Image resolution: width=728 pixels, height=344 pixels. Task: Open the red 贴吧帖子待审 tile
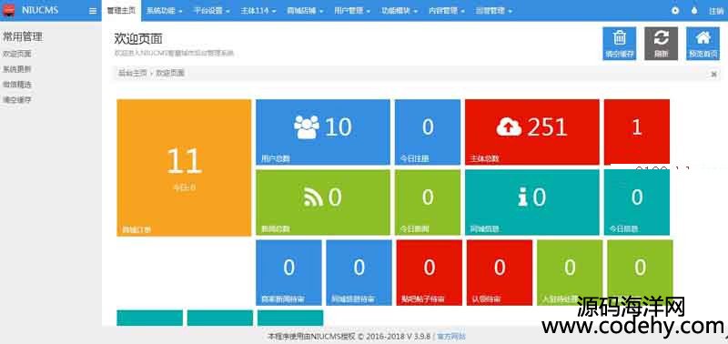click(x=430, y=272)
